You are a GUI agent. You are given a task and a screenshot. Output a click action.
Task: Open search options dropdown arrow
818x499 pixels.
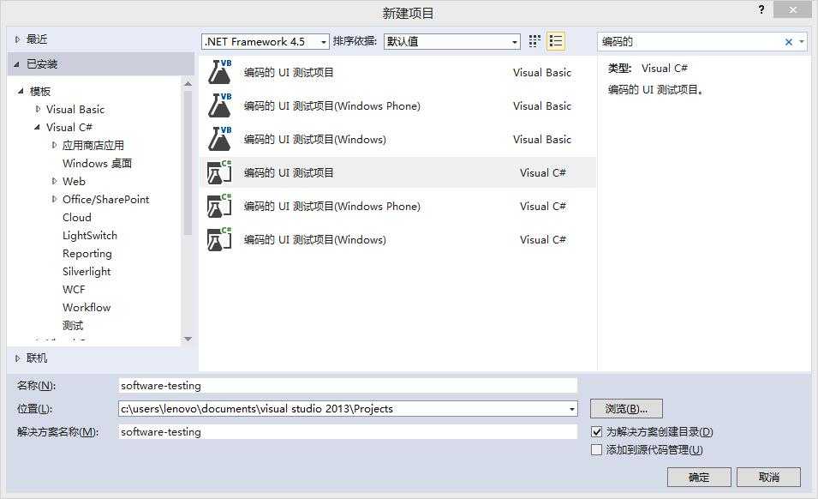click(802, 42)
